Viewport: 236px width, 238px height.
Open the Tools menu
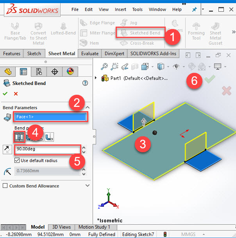(138, 9)
